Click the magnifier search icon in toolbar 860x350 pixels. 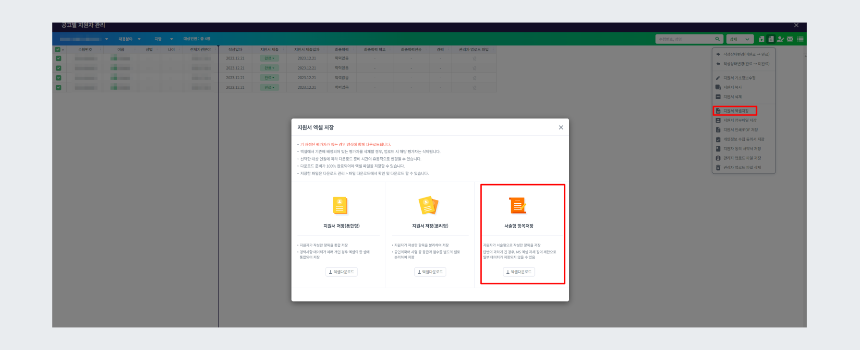point(717,39)
